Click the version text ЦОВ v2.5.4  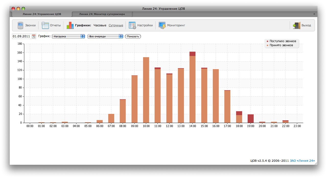click(x=259, y=161)
